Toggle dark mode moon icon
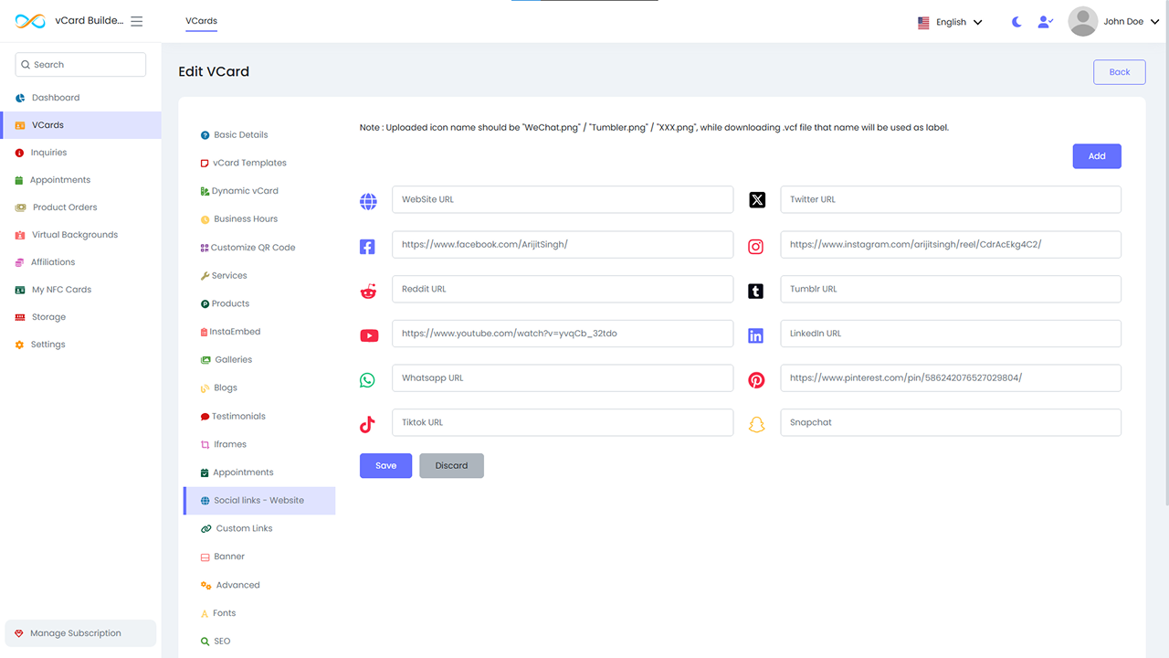 point(1016,22)
